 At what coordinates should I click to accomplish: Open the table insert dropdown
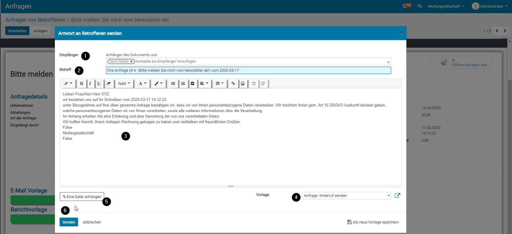click(x=219, y=84)
